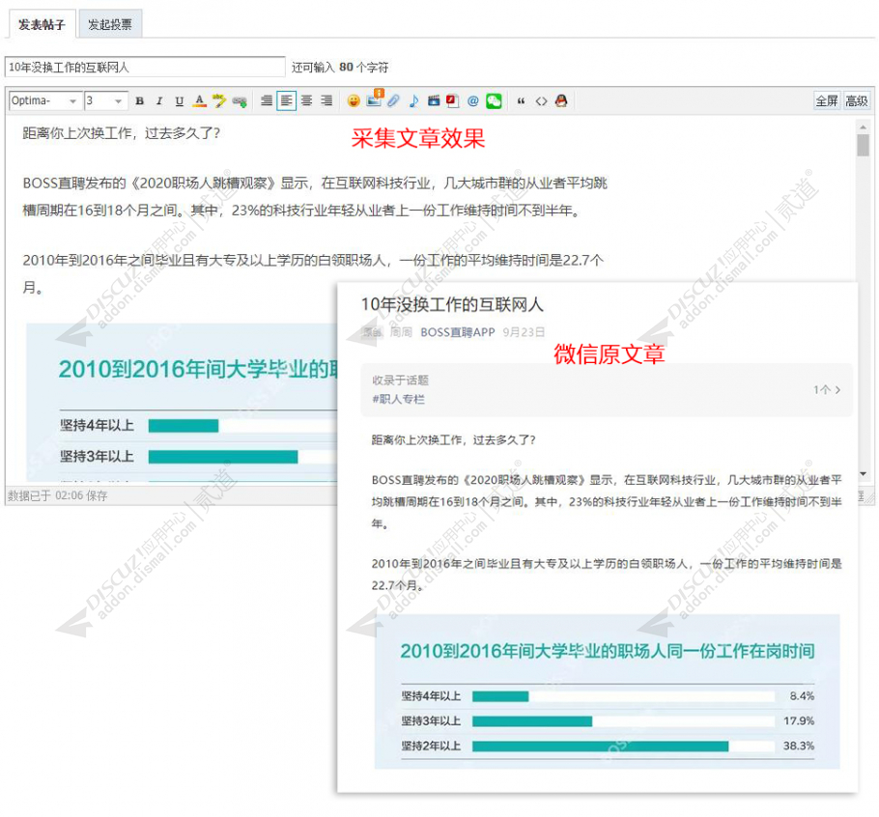Insert code with the <> icon
The height and width of the screenshot is (817, 879).
pos(540,100)
